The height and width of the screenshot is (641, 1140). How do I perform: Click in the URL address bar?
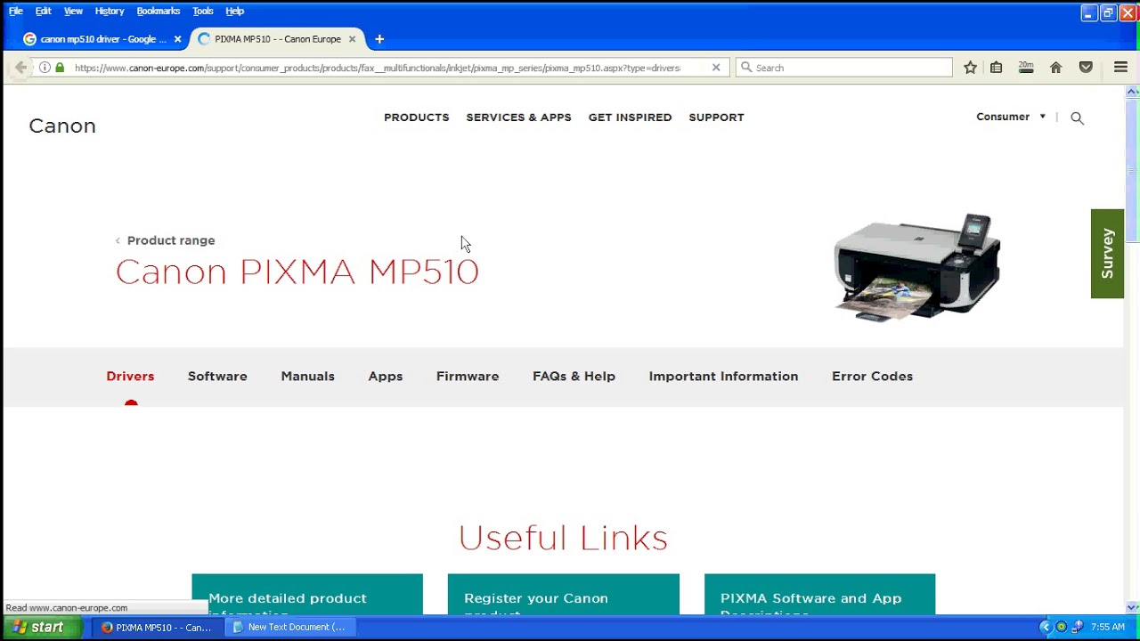(x=378, y=68)
